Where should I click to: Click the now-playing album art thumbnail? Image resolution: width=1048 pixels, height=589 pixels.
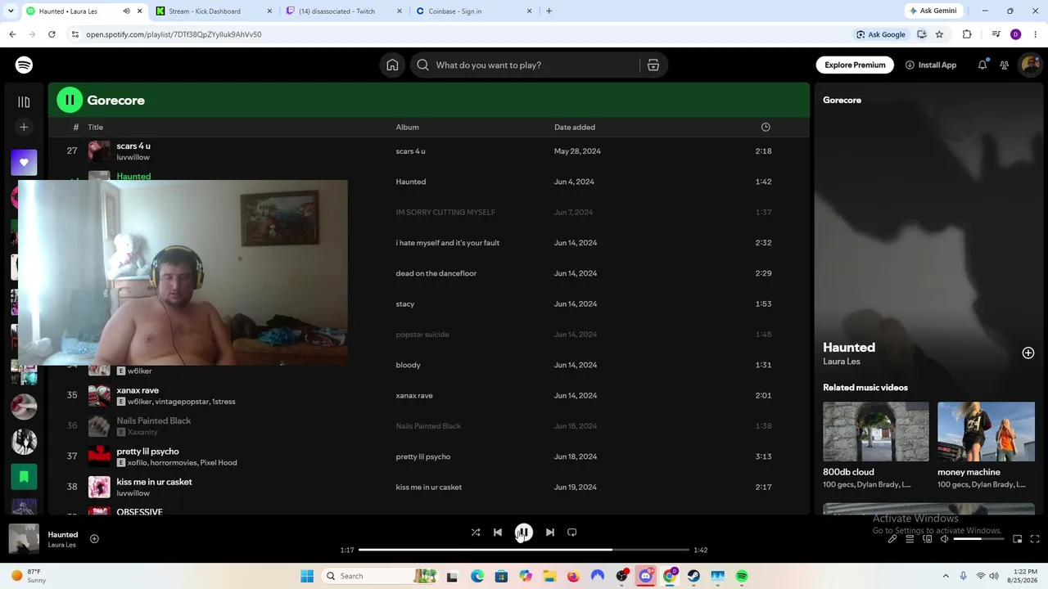pyautogui.click(x=24, y=538)
